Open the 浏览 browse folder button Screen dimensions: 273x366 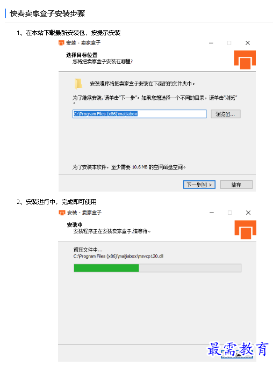[226, 114]
